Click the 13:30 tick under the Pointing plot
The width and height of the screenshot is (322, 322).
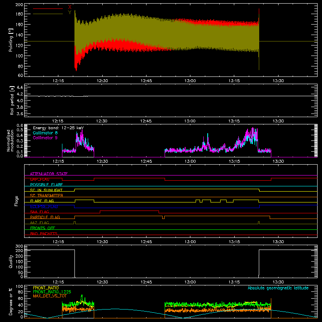(x=278, y=81)
